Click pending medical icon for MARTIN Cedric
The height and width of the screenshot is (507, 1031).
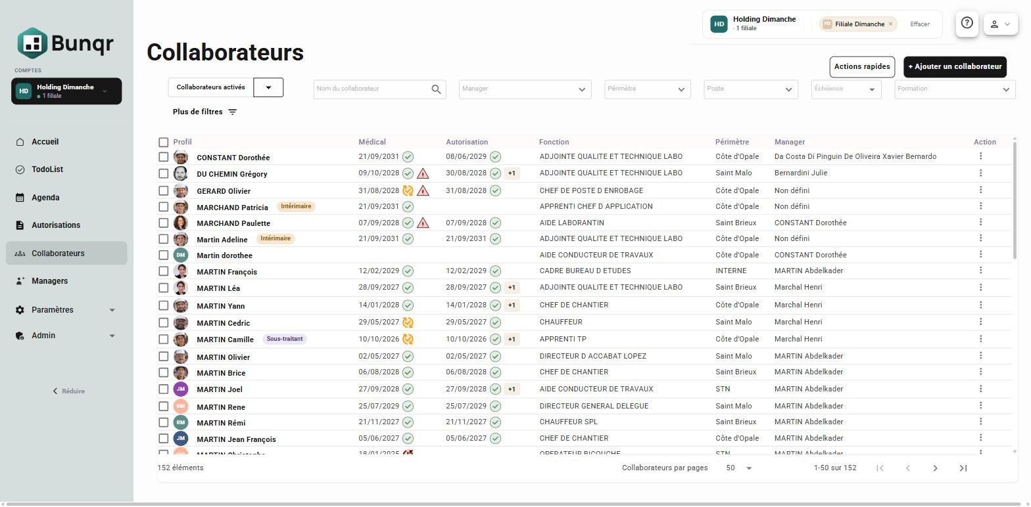click(408, 322)
